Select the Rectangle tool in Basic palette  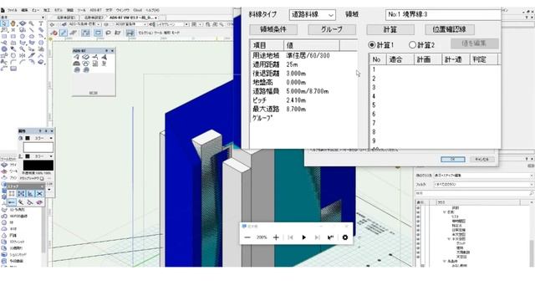pos(3,36)
